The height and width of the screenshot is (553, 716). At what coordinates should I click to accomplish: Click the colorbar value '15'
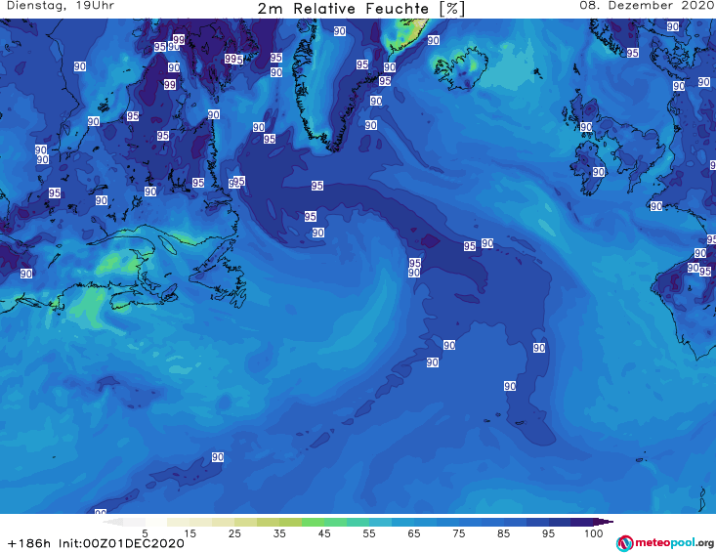tap(190, 533)
